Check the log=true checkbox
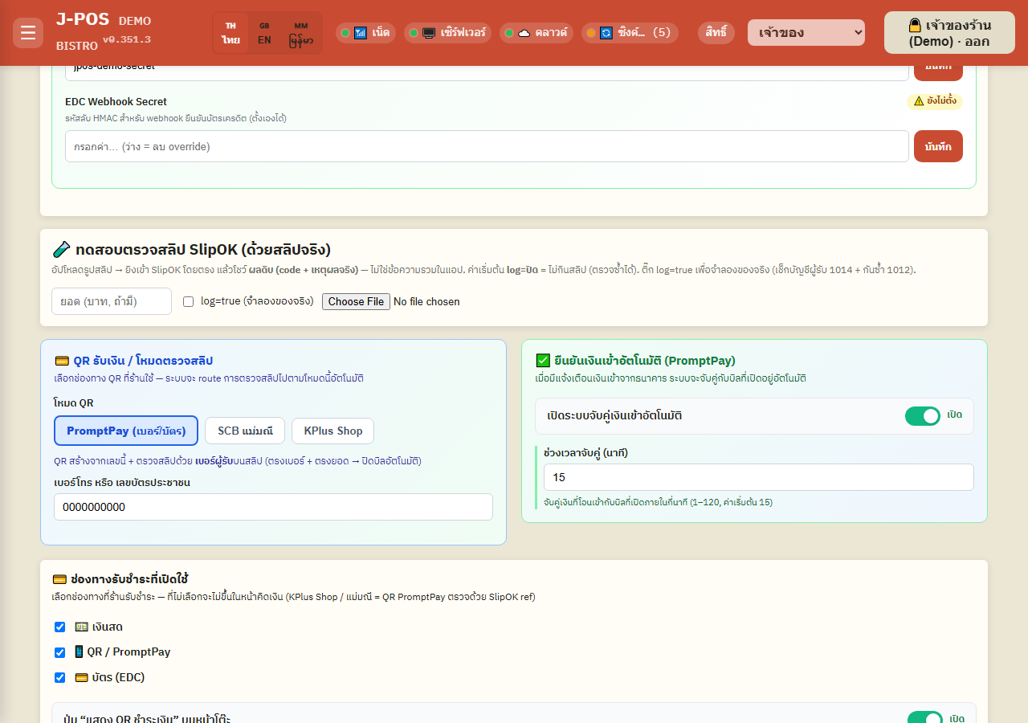Image resolution: width=1028 pixels, height=723 pixels. pyautogui.click(x=189, y=302)
